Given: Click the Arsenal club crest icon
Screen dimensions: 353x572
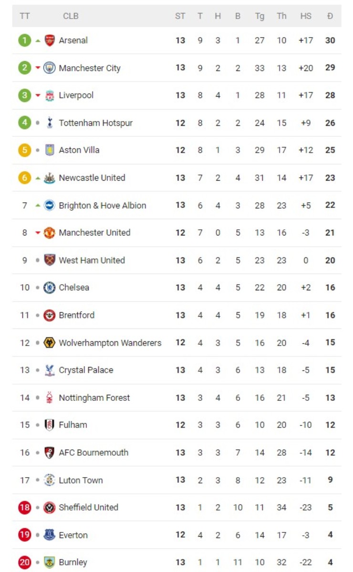Looking at the screenshot, I should coord(50,41).
